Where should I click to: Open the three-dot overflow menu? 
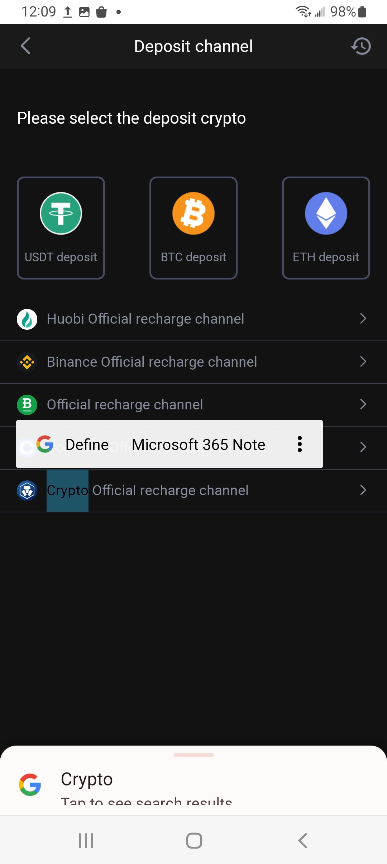(x=300, y=444)
